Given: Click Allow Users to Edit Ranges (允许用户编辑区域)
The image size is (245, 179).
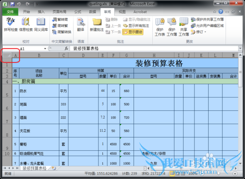Looking at the screenshot, I should [x=207, y=25].
